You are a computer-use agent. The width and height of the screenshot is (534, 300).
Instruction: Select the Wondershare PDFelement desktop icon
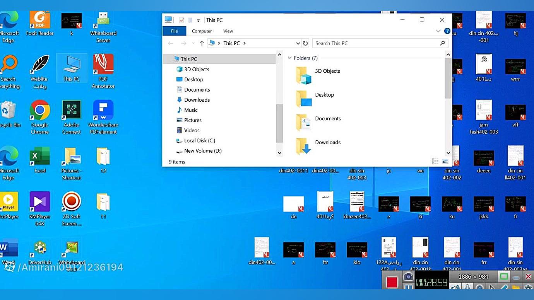coord(103,118)
